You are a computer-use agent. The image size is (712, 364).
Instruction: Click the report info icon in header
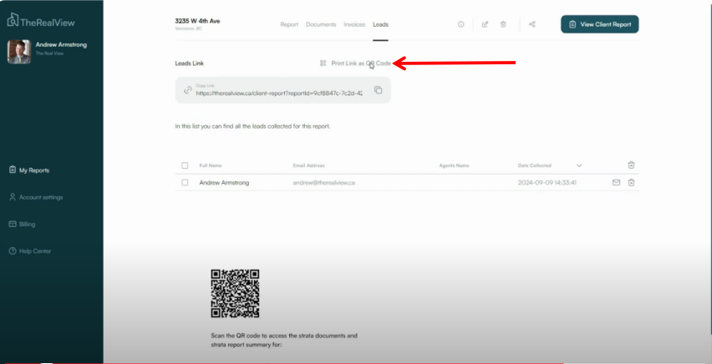click(x=460, y=24)
